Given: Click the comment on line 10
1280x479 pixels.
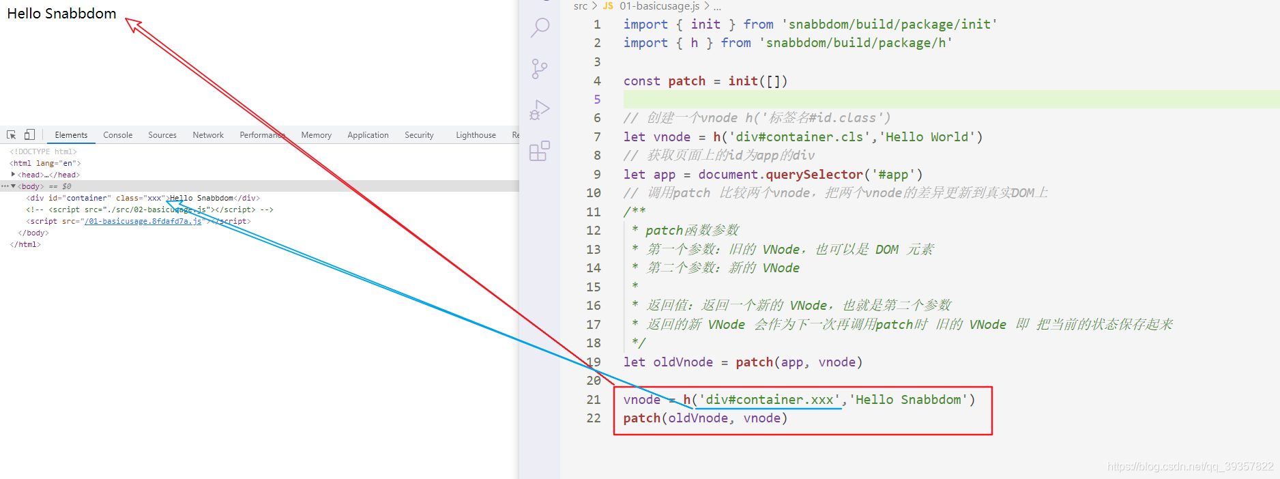Looking at the screenshot, I should click(836, 193).
